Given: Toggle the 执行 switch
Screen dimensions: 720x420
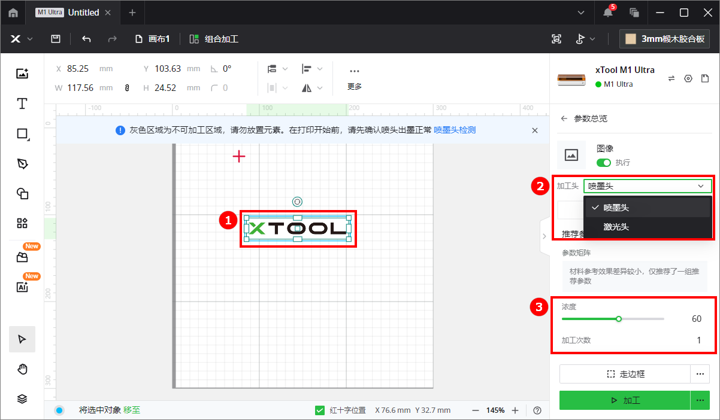Looking at the screenshot, I should click(604, 163).
